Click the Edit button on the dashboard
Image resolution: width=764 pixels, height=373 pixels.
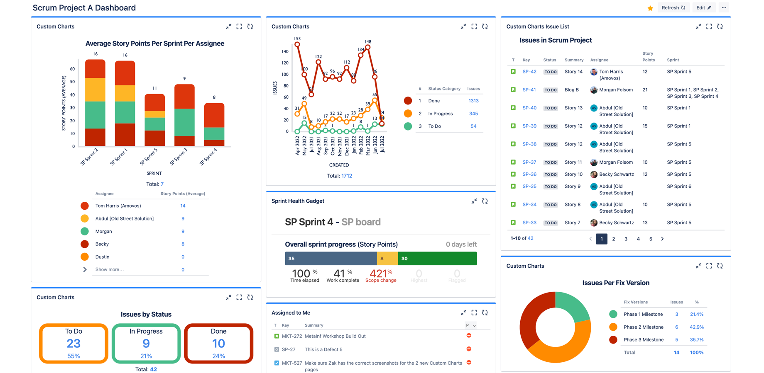pyautogui.click(x=703, y=7)
